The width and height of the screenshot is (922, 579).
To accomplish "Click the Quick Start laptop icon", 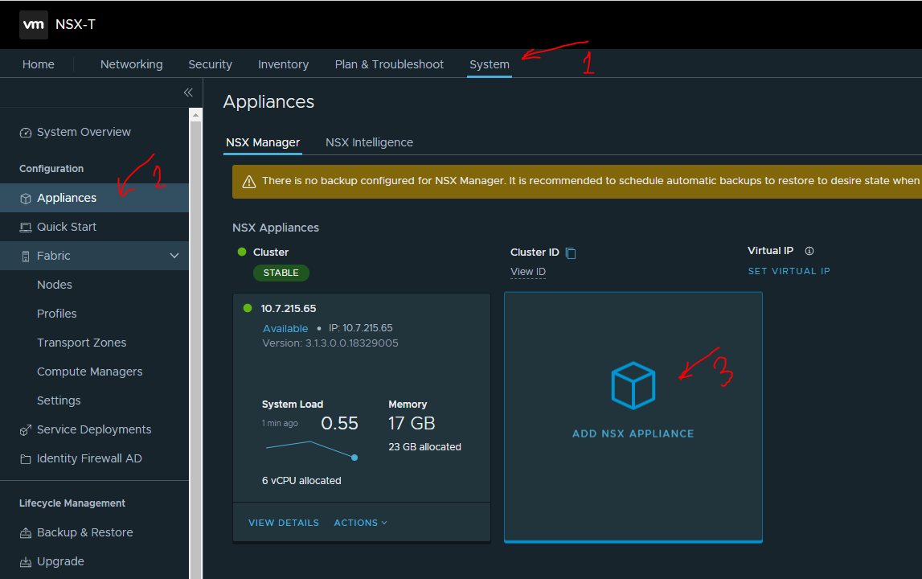I will (x=25, y=227).
